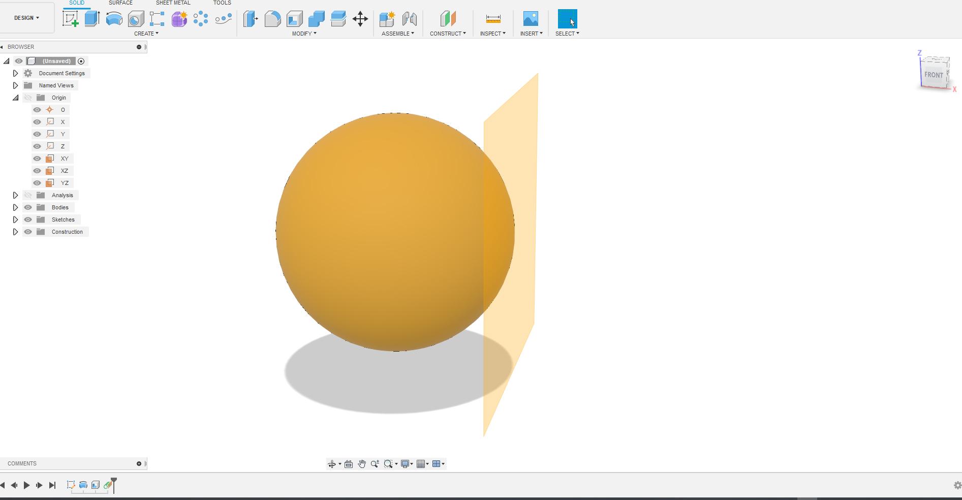Select the Revolve tool

[x=114, y=19]
